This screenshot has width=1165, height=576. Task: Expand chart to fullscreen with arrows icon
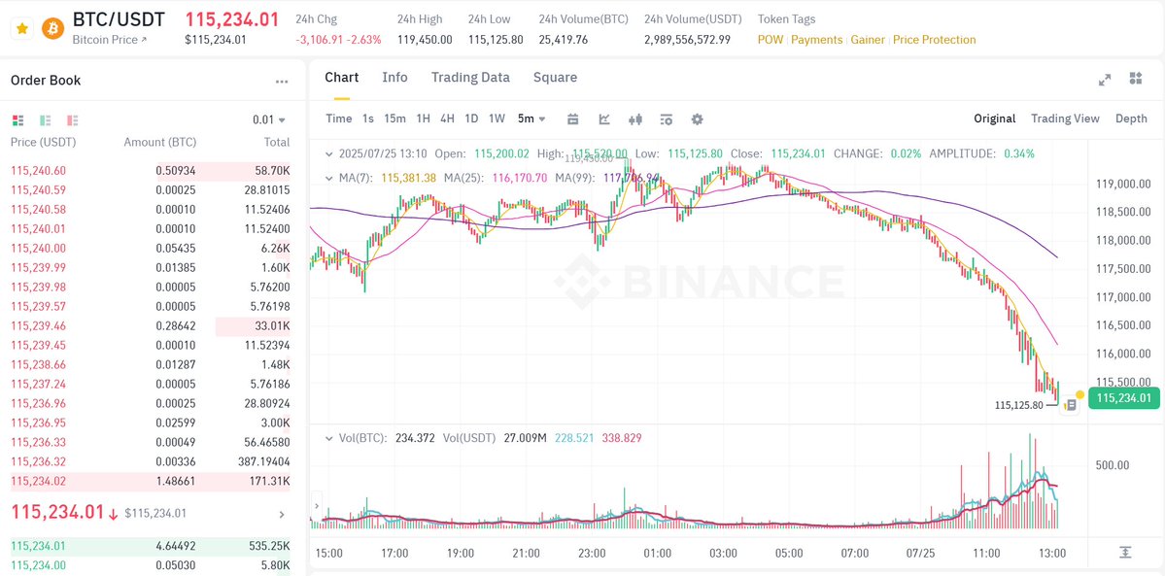[x=1105, y=79]
